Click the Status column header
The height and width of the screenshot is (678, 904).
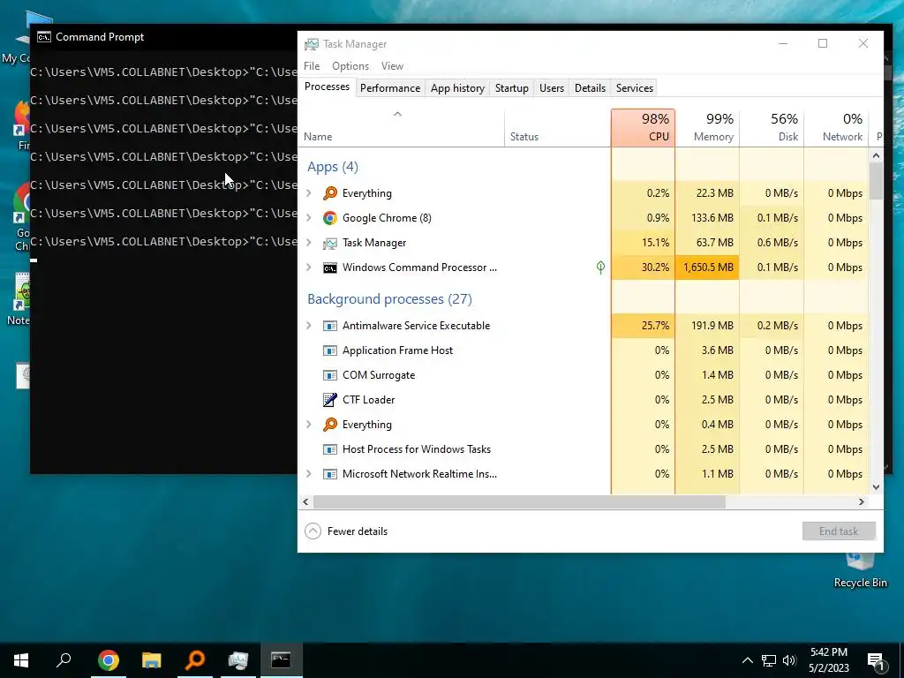tap(558, 127)
